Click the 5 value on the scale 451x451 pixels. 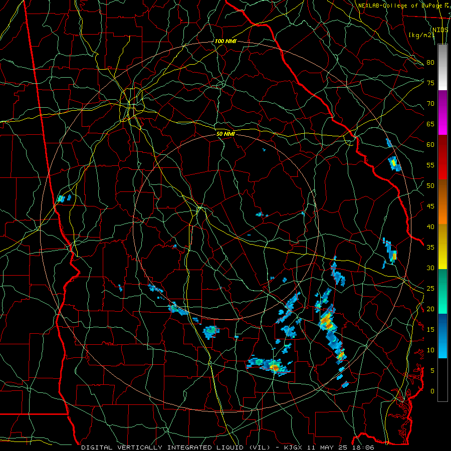432,370
